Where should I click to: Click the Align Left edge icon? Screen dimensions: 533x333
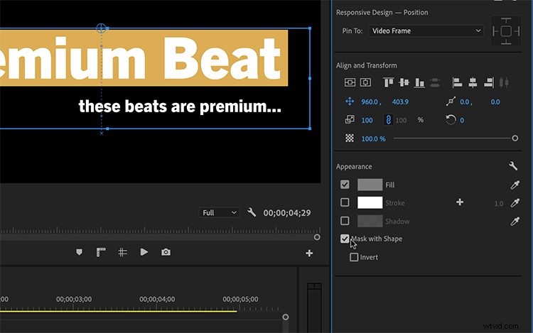click(x=457, y=82)
